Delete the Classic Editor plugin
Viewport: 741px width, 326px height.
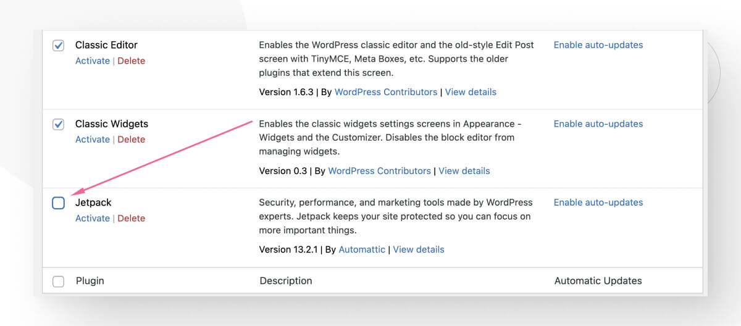click(131, 61)
